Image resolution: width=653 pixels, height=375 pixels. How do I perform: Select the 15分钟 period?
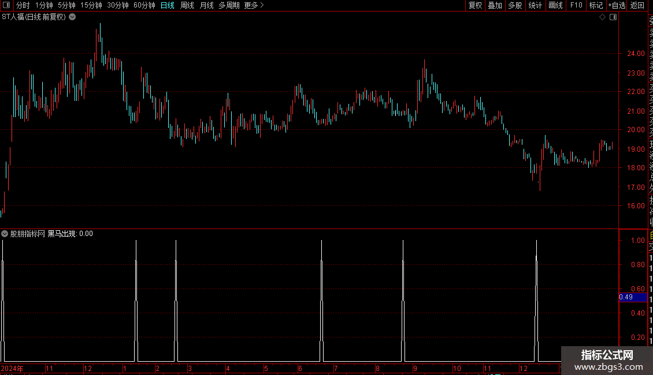(x=91, y=5)
